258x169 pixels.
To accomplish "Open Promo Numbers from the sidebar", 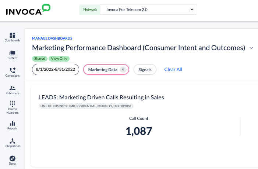I will tap(12, 104).
